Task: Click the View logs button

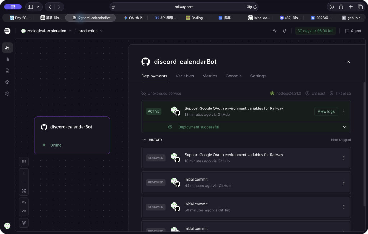Action: click(326, 111)
